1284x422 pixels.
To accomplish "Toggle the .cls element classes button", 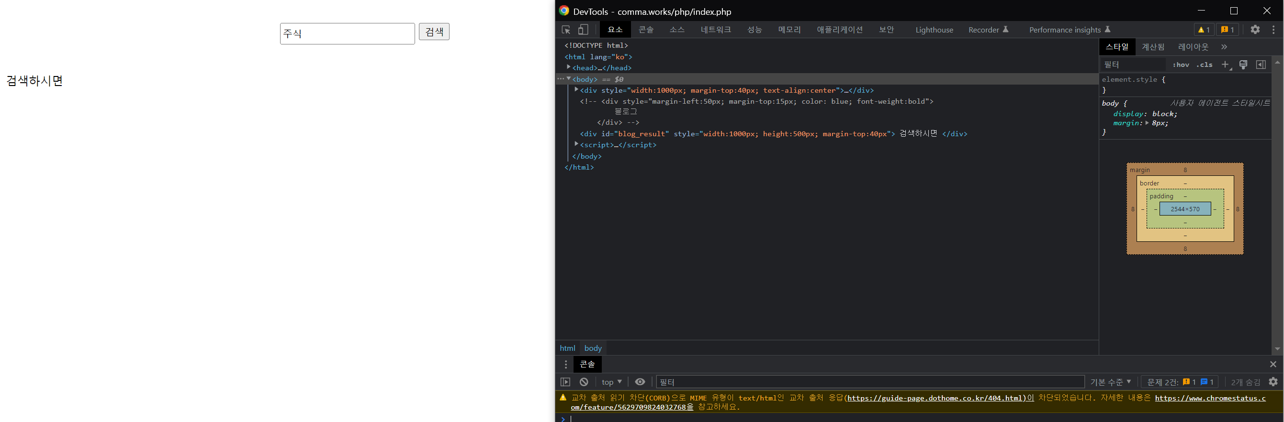I will [1204, 65].
